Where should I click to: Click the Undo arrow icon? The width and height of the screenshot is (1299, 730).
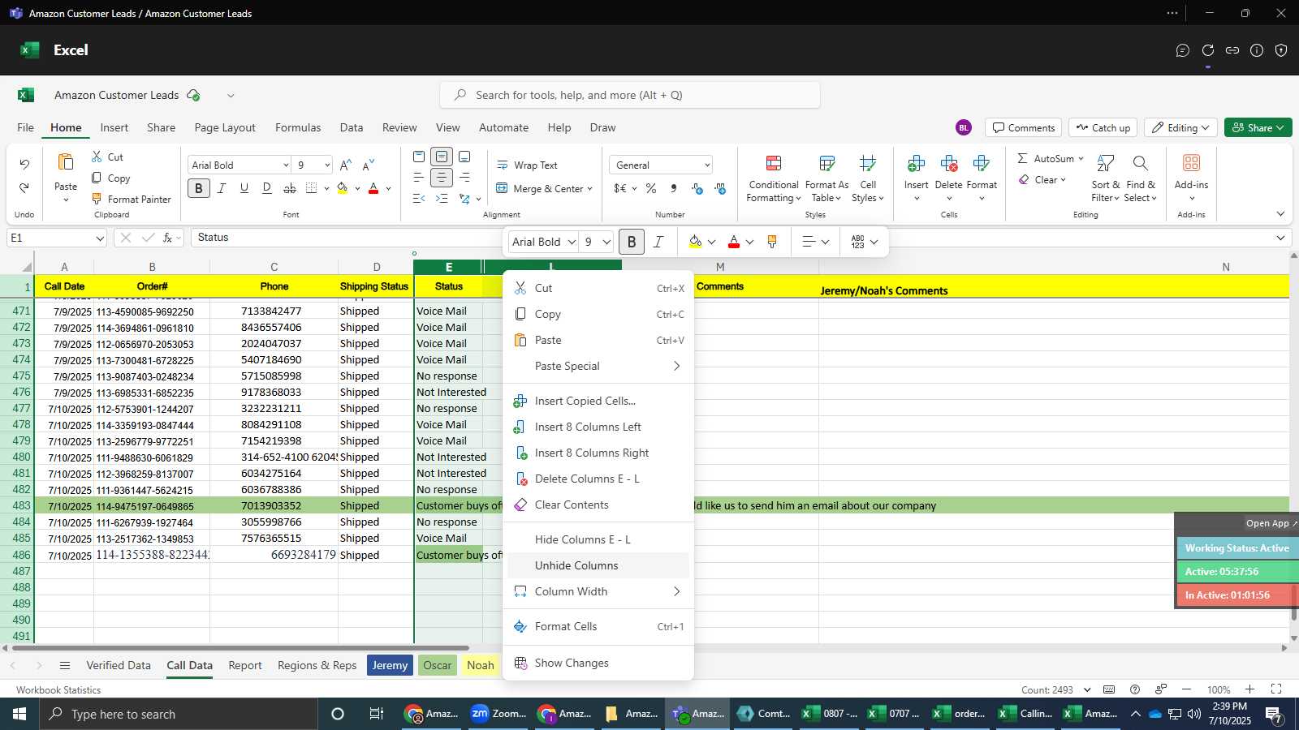click(x=24, y=165)
